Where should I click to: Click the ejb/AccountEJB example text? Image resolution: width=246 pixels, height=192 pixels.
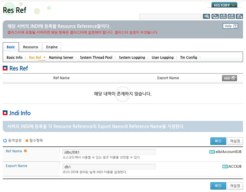pos(228,152)
